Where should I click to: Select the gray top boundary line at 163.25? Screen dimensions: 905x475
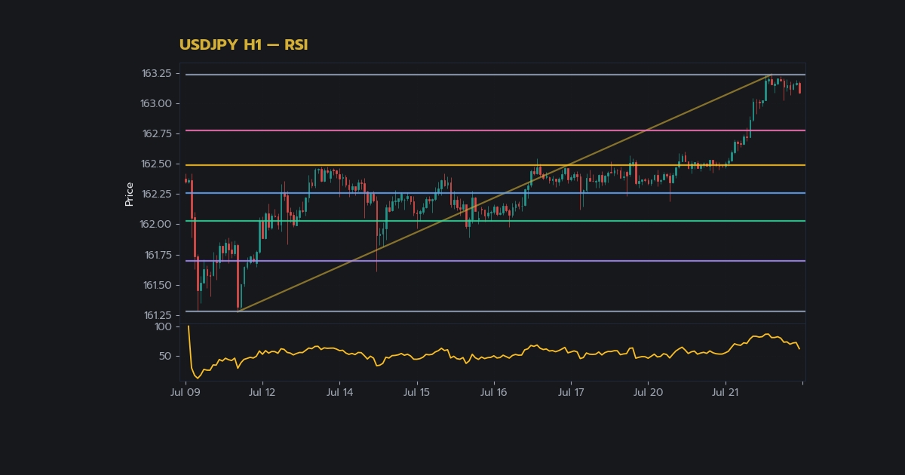(493, 75)
